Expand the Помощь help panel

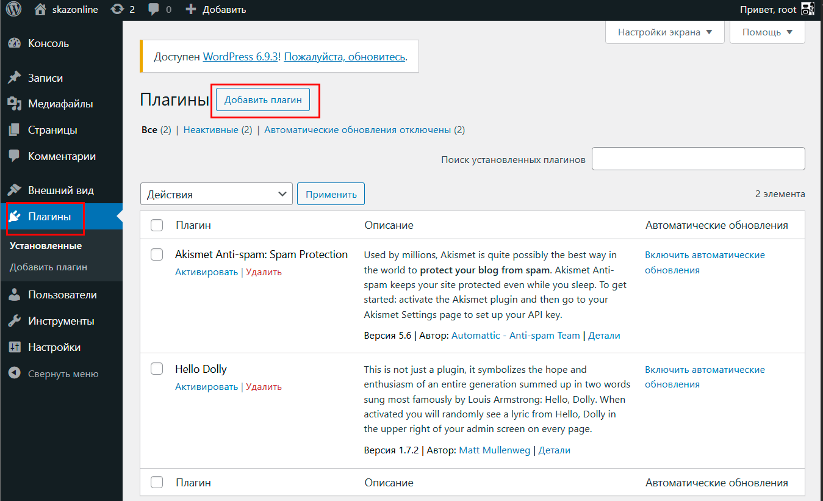(767, 32)
